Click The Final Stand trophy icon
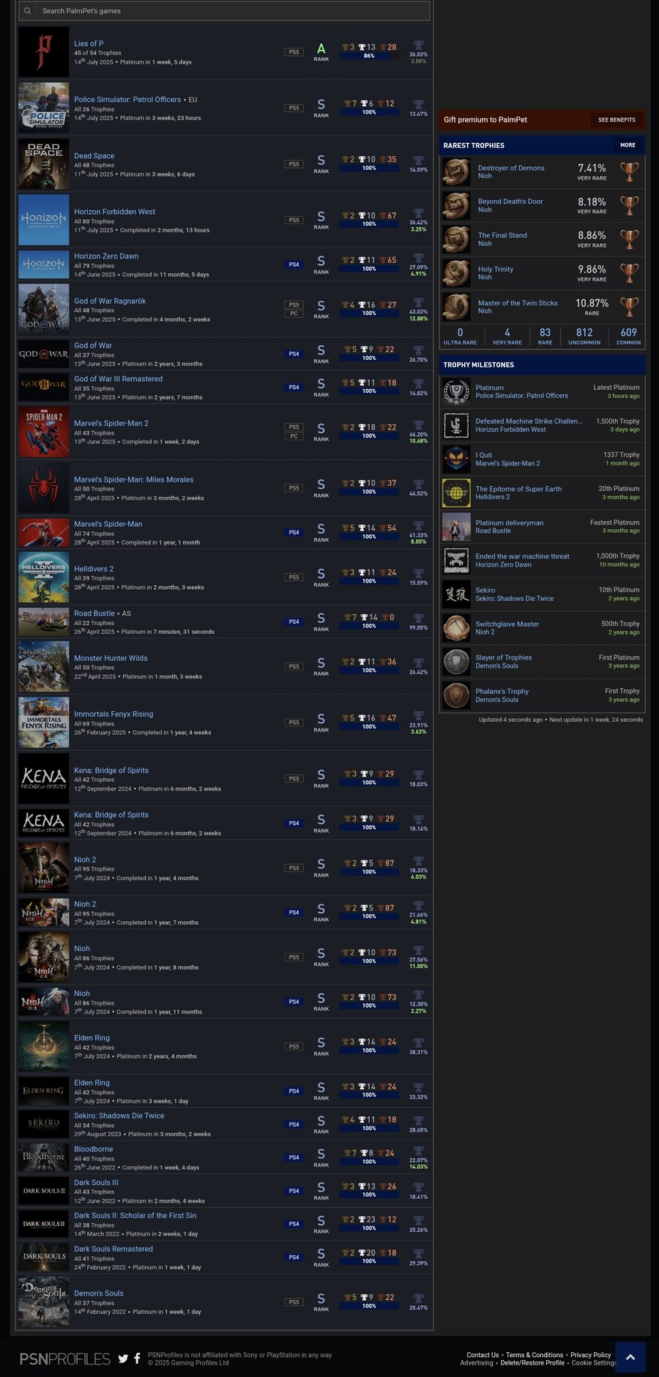 (455, 239)
